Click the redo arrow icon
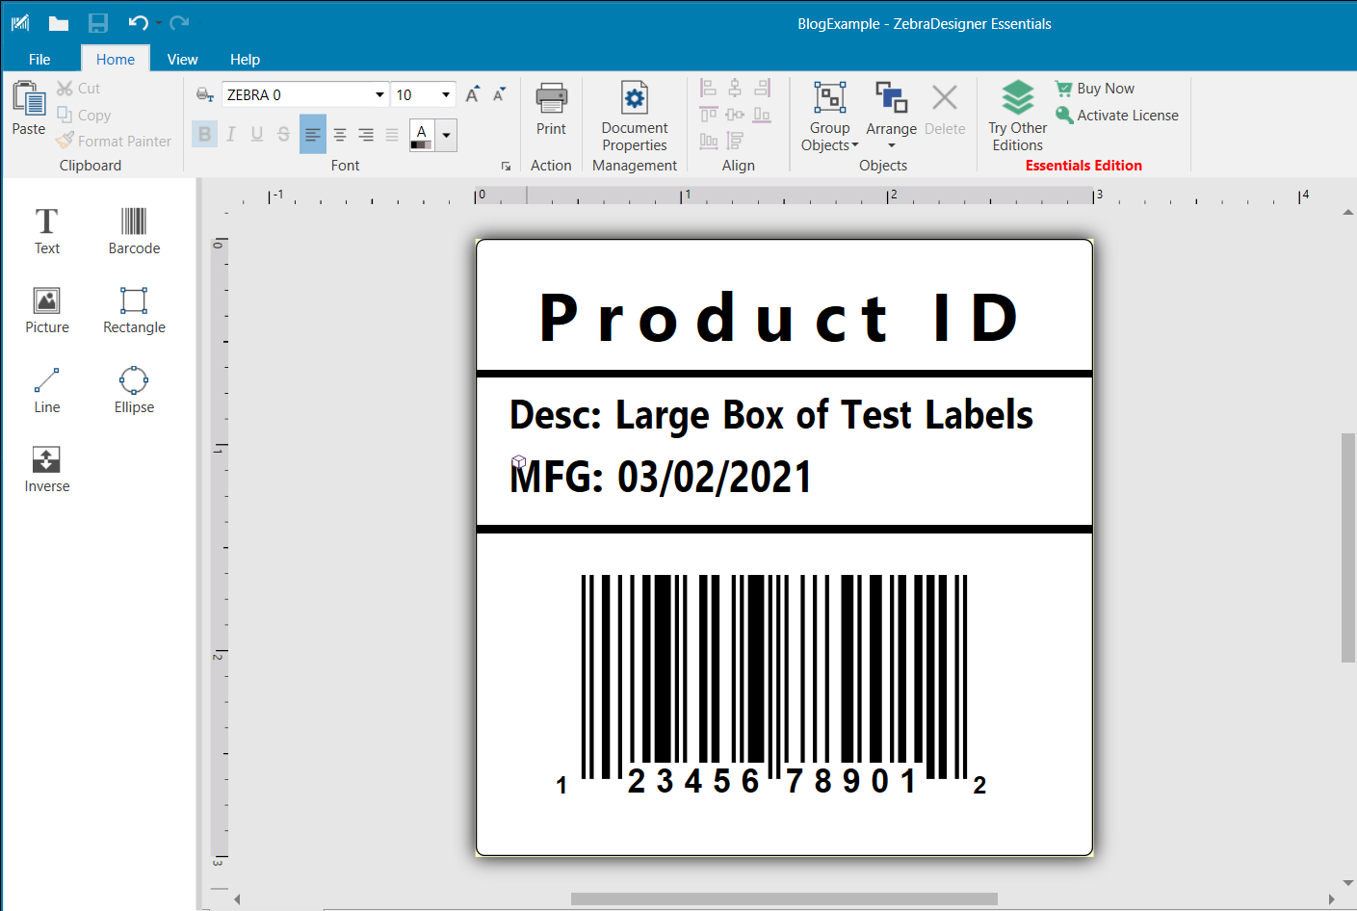 tap(179, 22)
